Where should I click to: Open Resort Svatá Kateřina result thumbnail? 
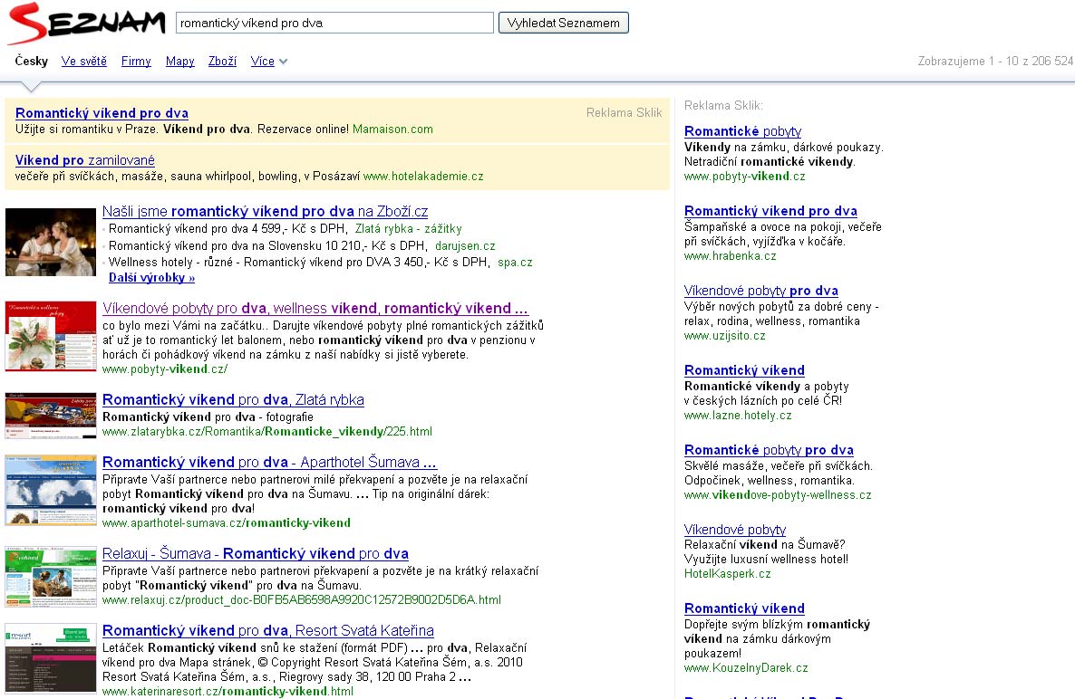coord(51,658)
